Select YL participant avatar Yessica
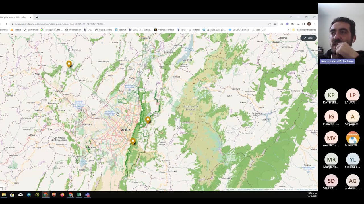The width and height of the screenshot is (364, 204). coord(353,160)
